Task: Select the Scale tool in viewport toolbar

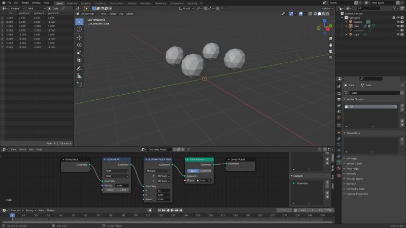Action: point(79,53)
